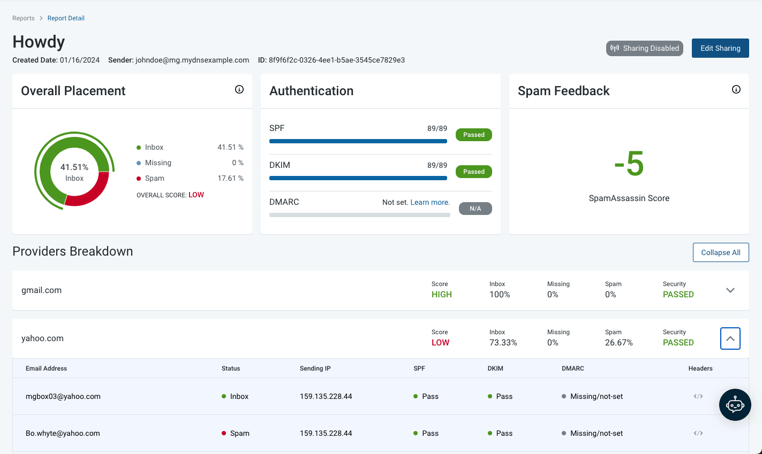The image size is (762, 454).
Task: Open the DMARC Learn more link
Action: (430, 202)
